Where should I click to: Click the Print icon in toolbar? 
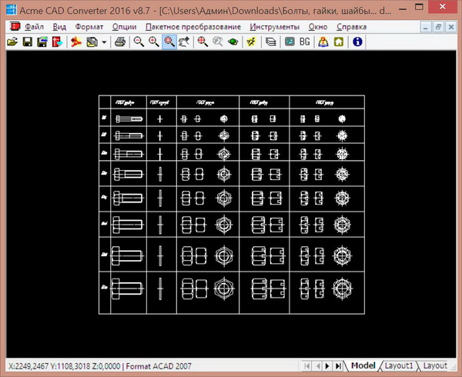tap(120, 42)
